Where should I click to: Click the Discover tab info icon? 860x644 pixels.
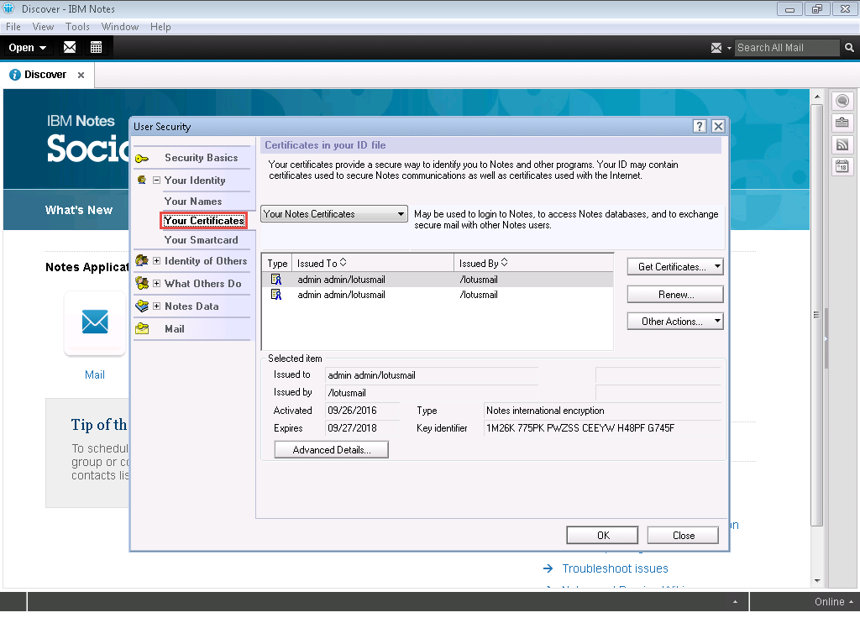pyautogui.click(x=15, y=75)
